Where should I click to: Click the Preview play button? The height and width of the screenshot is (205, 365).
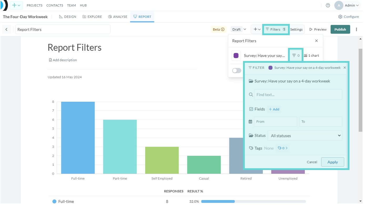tap(318, 29)
